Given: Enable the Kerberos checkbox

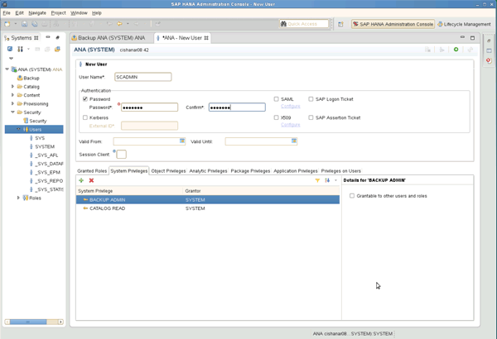Looking at the screenshot, I should [x=85, y=117].
